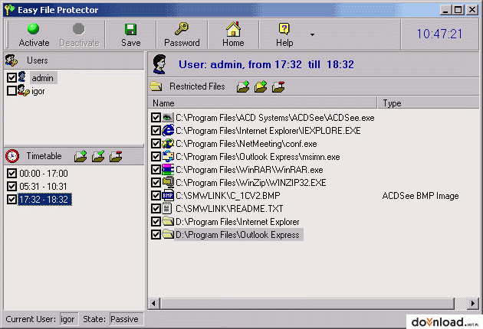Click the admin user avatar icon
The image size is (483, 329).
pyautogui.click(x=22, y=77)
